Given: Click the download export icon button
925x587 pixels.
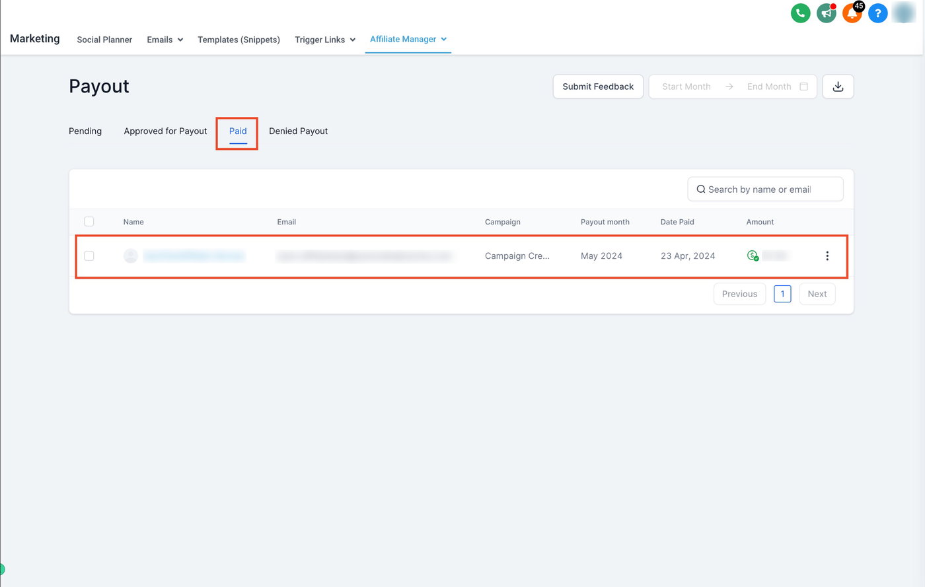Looking at the screenshot, I should pos(838,86).
